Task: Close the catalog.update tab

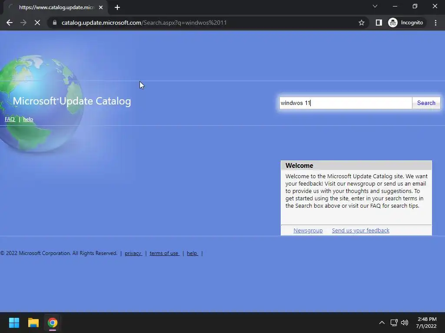Action: pos(101,7)
